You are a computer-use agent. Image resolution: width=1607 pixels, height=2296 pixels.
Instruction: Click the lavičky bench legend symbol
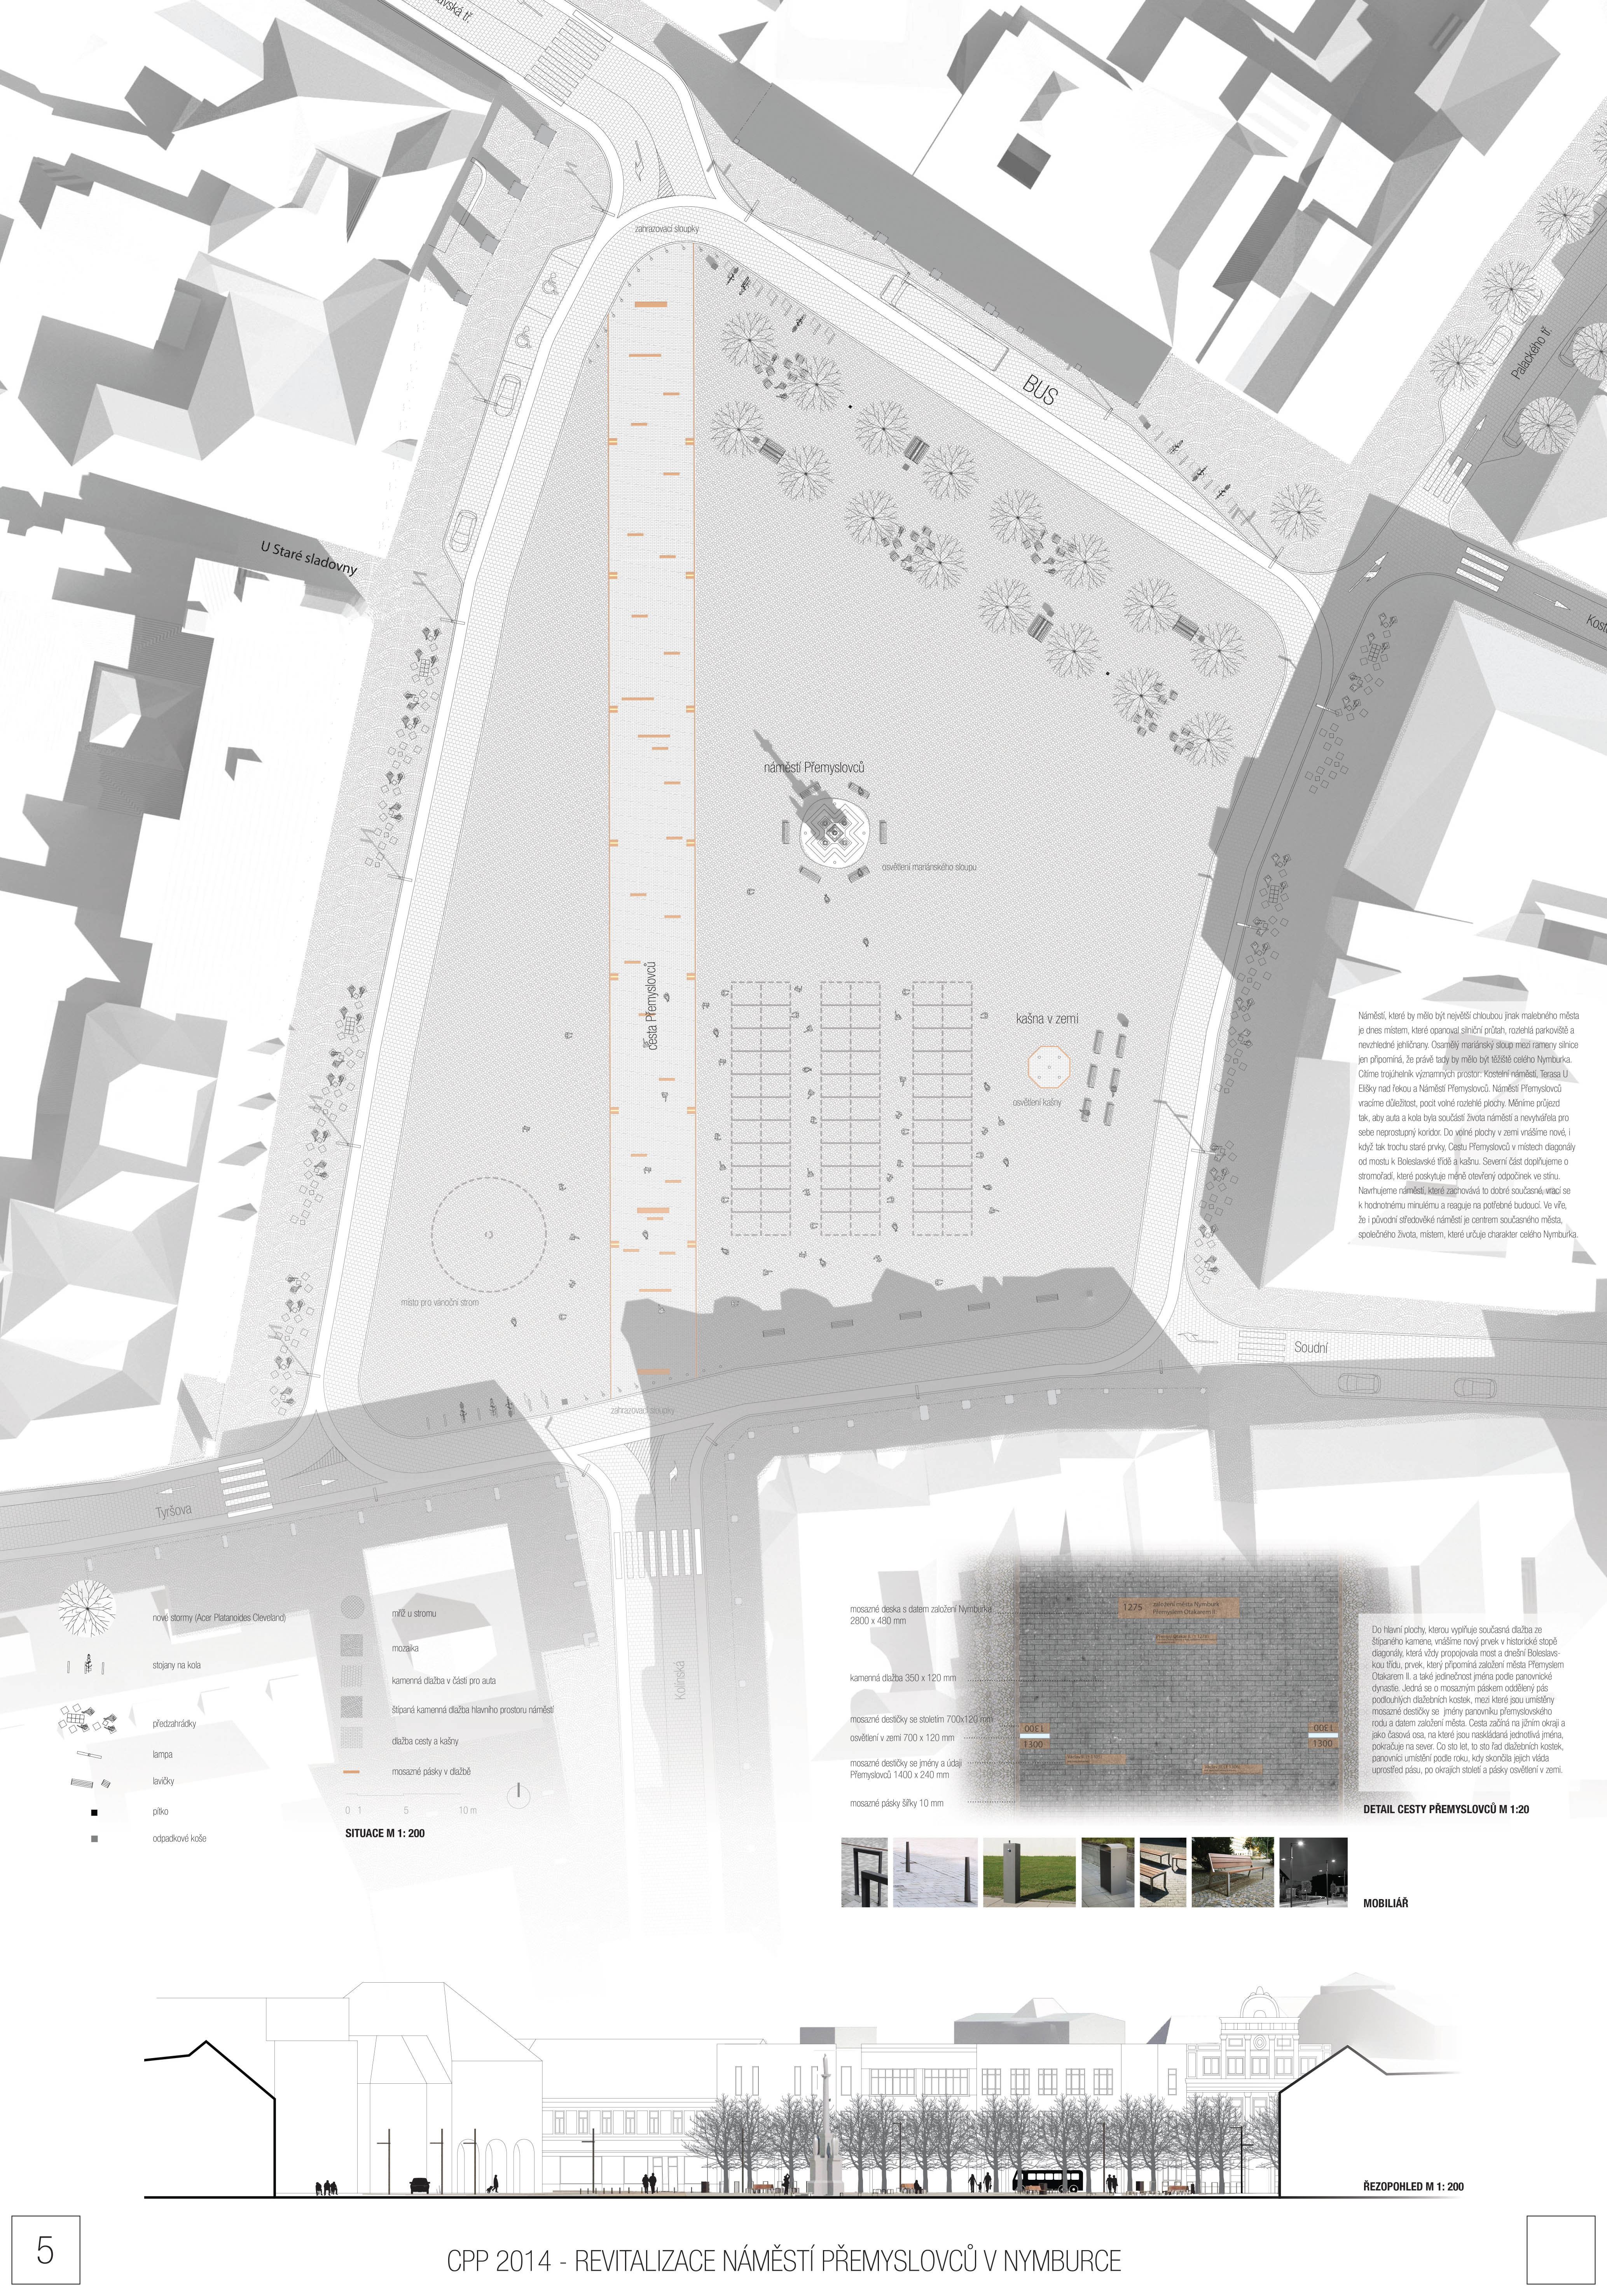(x=90, y=1782)
